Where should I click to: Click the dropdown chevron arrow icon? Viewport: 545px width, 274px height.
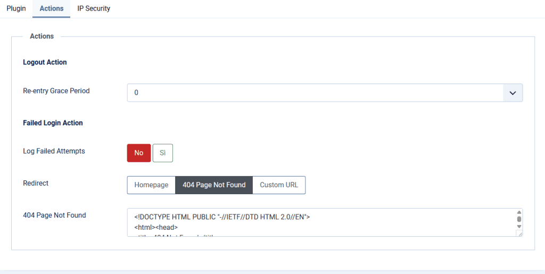point(513,93)
